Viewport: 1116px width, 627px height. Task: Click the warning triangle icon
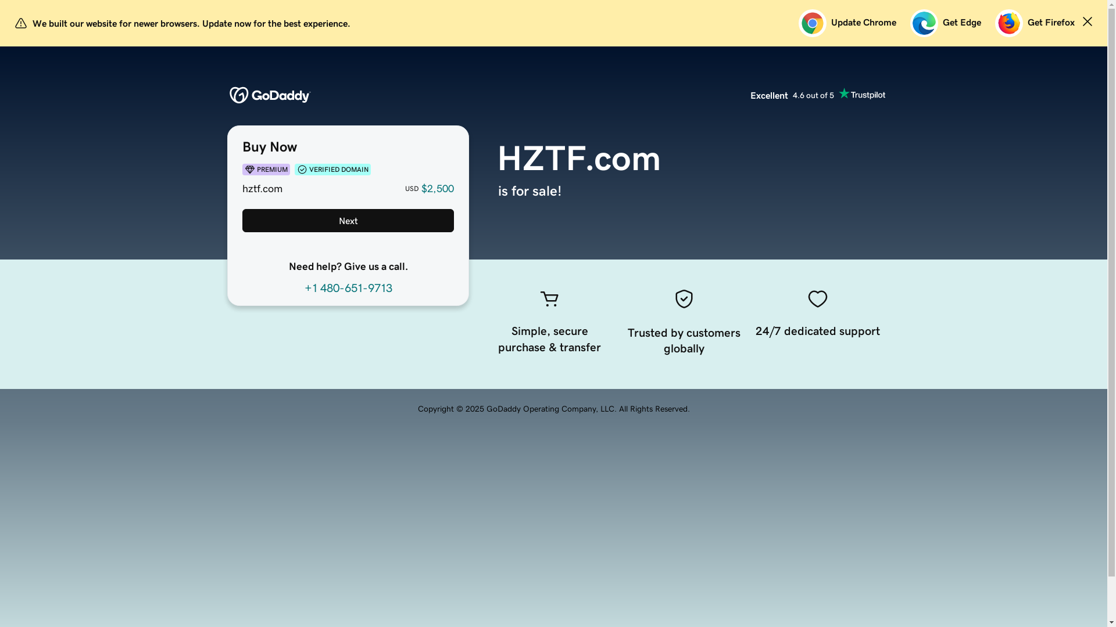21,23
